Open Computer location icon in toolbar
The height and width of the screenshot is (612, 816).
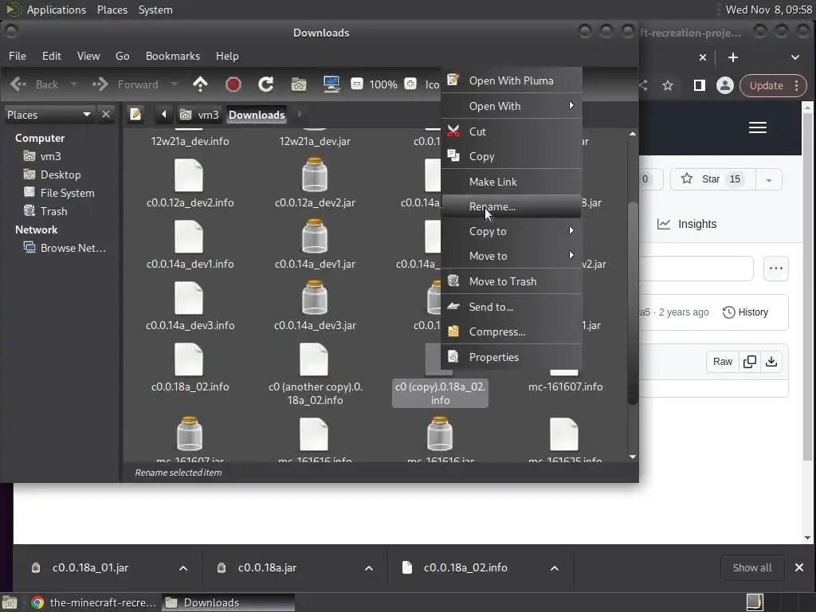[x=331, y=84]
